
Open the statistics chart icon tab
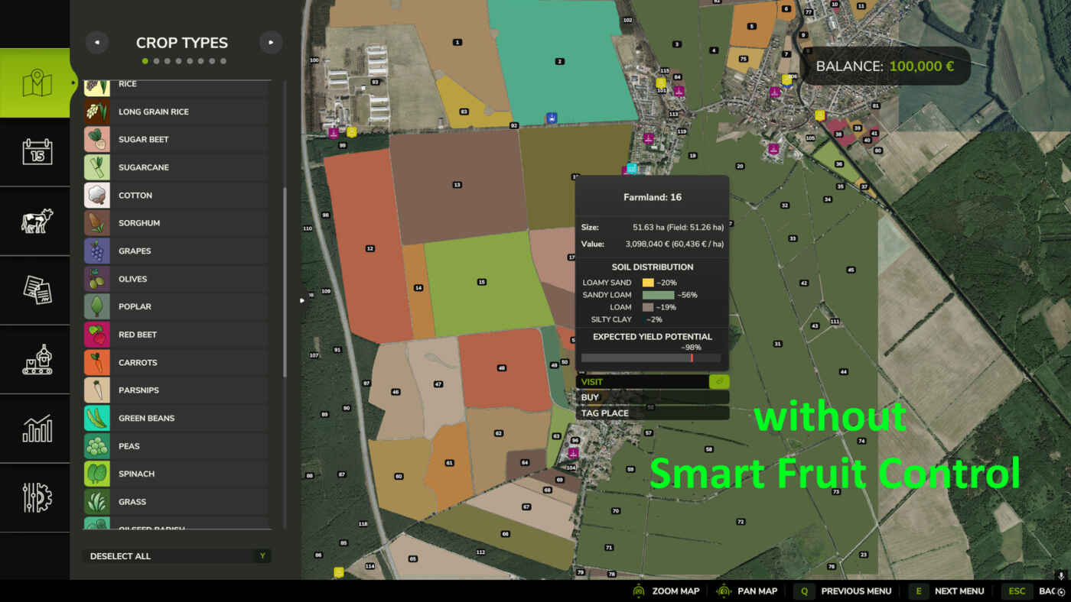[37, 429]
